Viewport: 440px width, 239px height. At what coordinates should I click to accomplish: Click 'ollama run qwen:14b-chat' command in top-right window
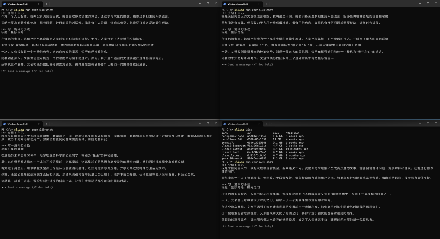(254, 10)
